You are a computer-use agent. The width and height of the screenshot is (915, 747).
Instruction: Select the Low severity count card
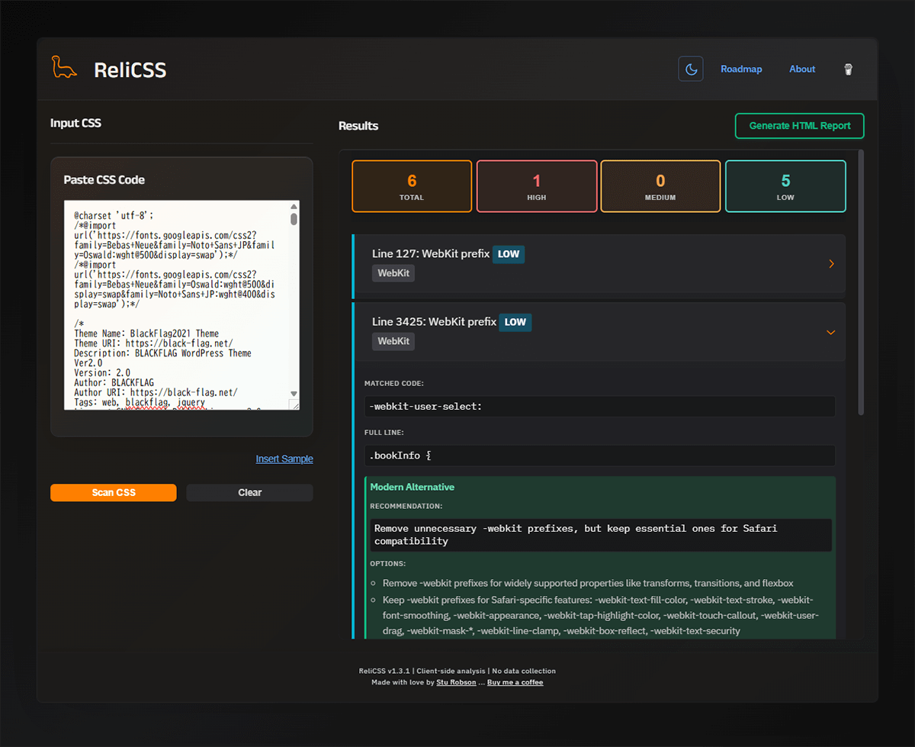[785, 186]
